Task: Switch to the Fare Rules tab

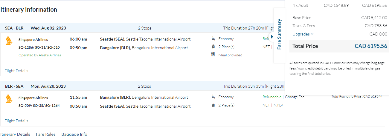Action: pyautogui.click(x=46, y=134)
